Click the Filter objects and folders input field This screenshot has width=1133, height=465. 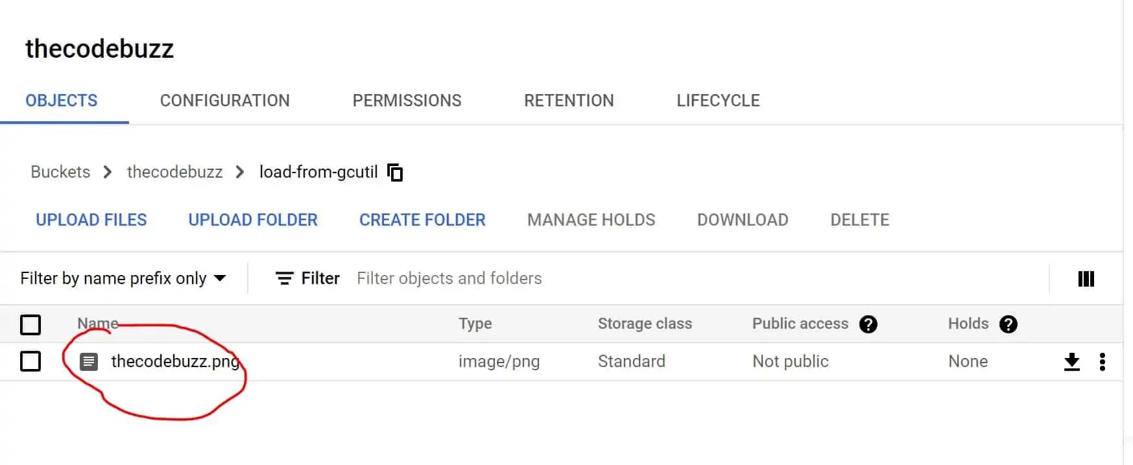(x=449, y=278)
